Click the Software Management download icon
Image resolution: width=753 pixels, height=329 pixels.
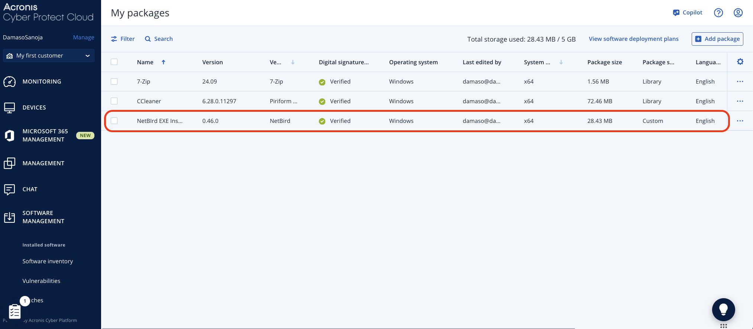[10, 217]
